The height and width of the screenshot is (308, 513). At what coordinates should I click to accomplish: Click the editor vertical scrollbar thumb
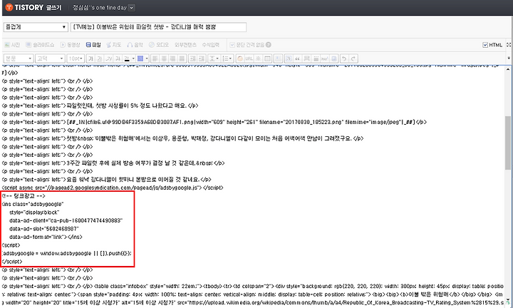(x=508, y=143)
